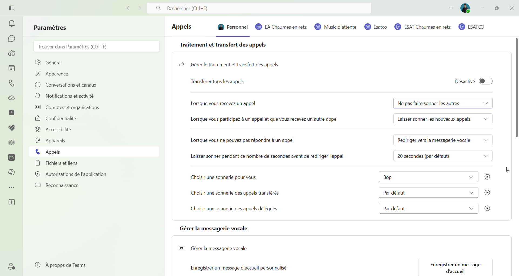
Task: Switch to the Personnel tab
Action: tap(233, 27)
